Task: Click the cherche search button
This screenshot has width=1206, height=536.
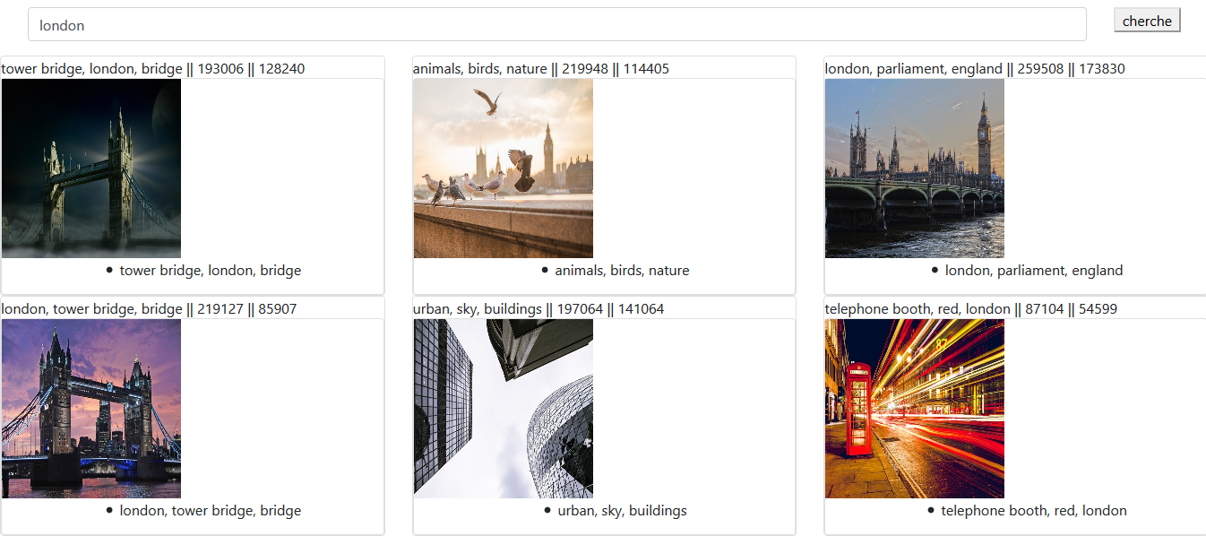Action: coord(1146,19)
